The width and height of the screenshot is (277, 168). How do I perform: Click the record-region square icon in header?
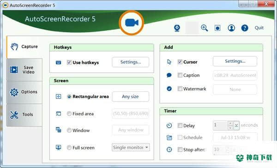click(217, 28)
